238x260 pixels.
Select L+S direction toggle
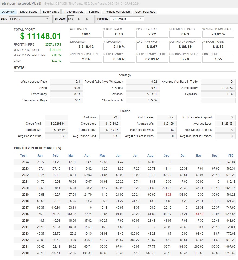point(71,19)
